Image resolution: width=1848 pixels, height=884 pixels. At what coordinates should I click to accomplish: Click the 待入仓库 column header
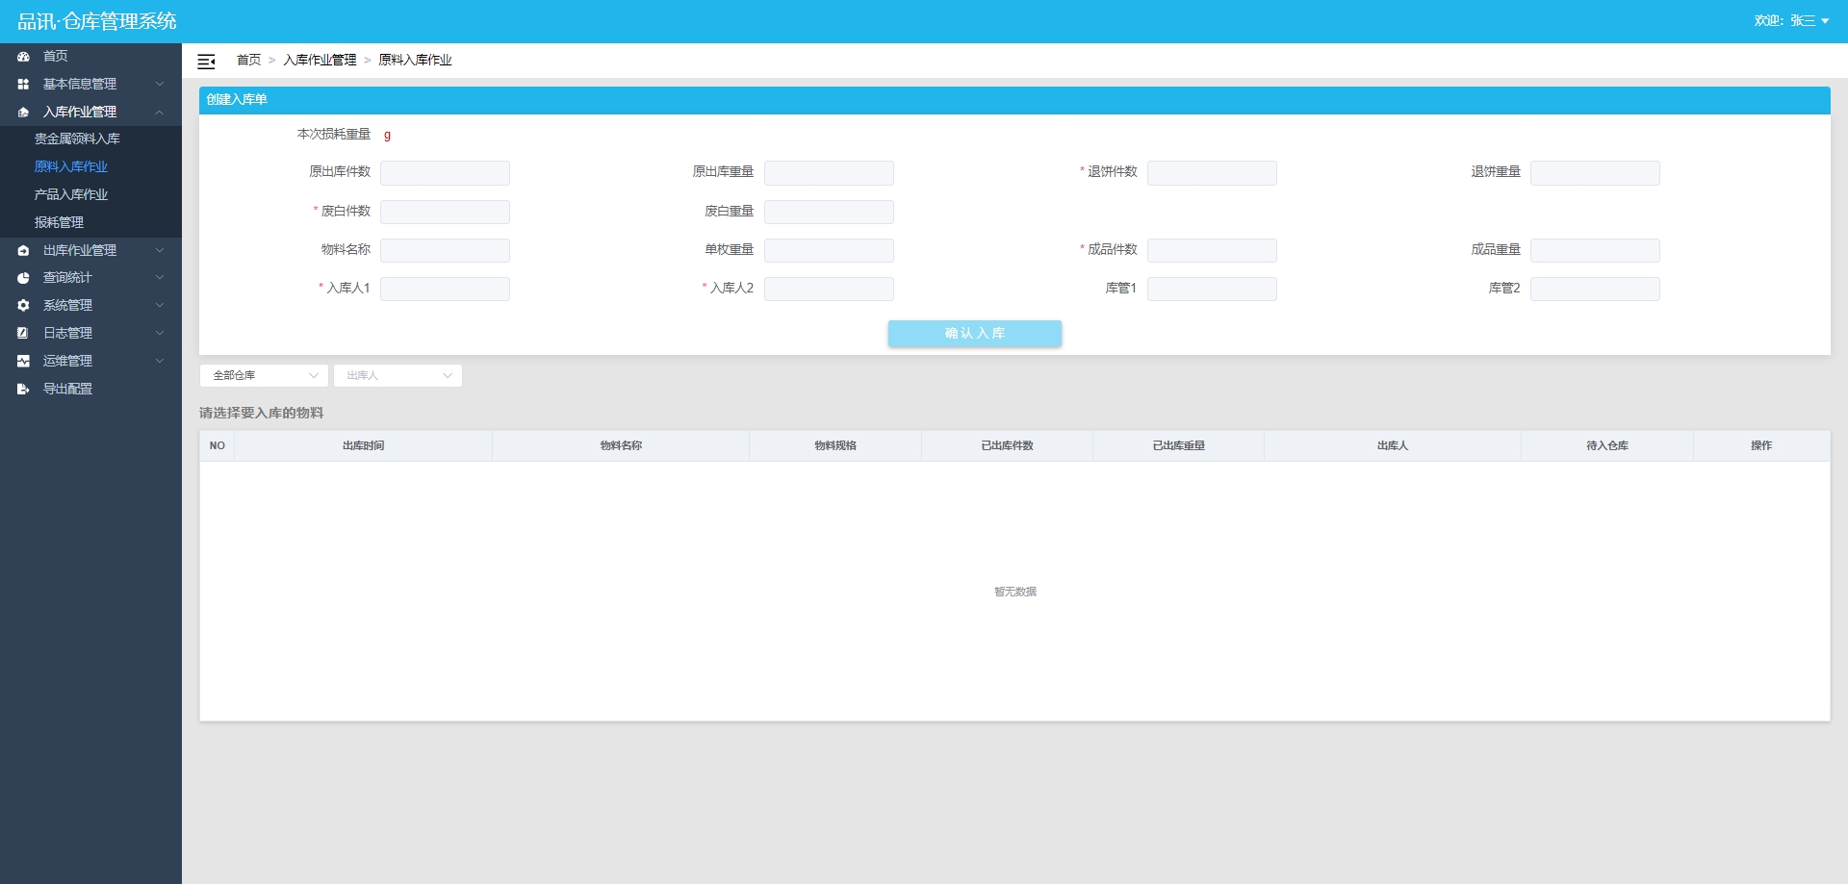point(1607,446)
